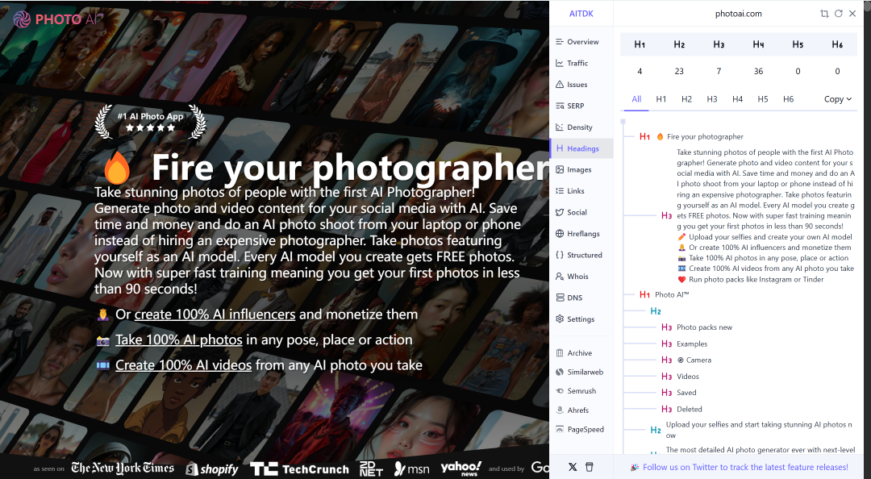Viewport: 871px width, 479px height.
Task: Open Similarweb for this site
Action: click(x=579, y=372)
